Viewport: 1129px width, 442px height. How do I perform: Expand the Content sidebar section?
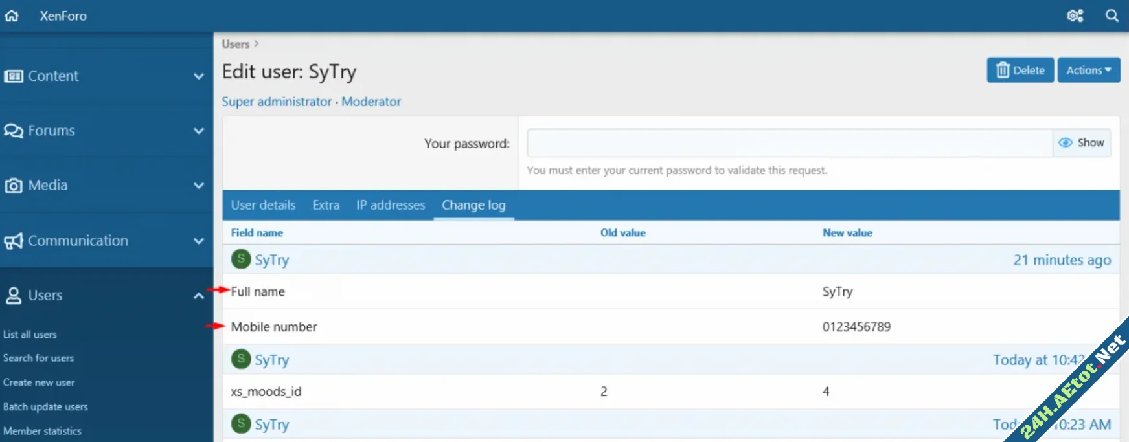(198, 76)
